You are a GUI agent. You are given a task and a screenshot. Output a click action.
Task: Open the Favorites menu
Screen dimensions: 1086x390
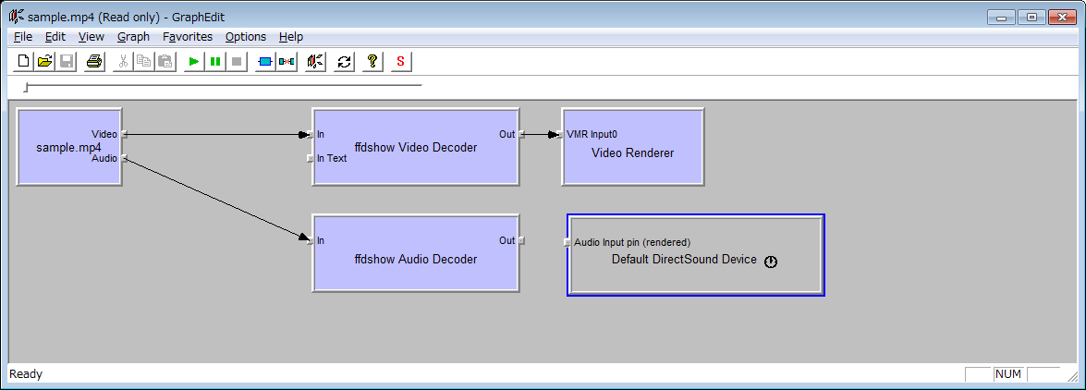click(188, 37)
